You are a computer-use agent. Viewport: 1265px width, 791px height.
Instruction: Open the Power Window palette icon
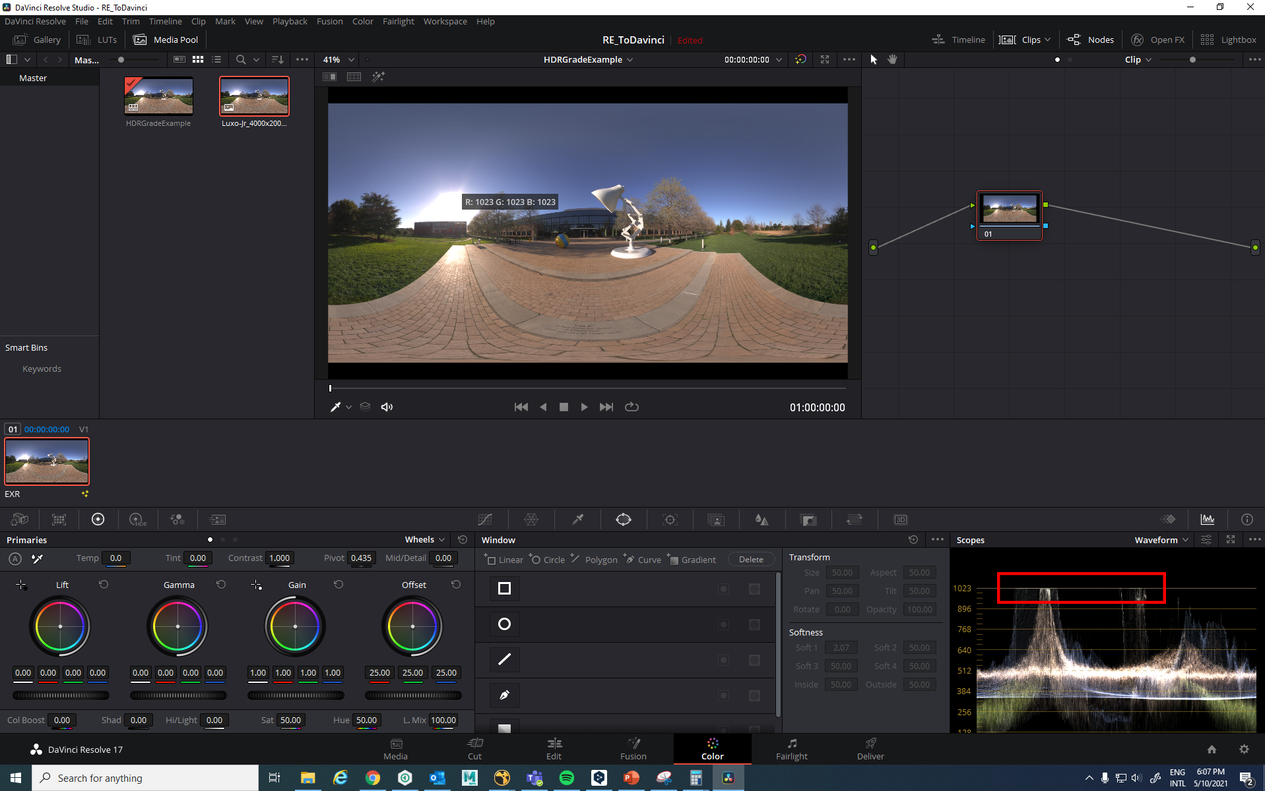pyautogui.click(x=624, y=519)
